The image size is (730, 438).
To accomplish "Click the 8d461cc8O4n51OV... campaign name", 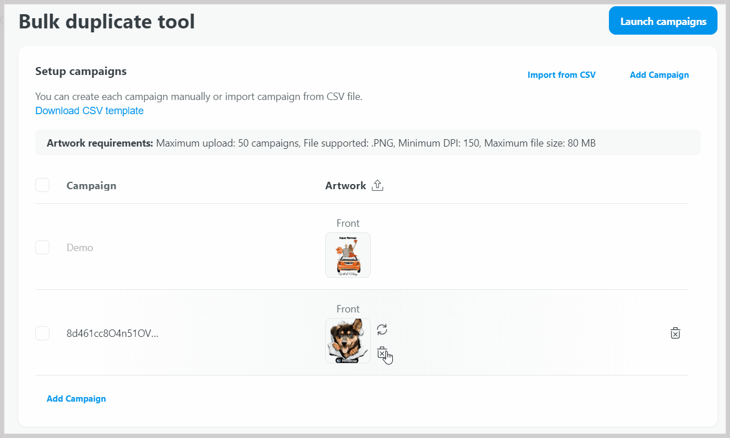I will pos(113,333).
